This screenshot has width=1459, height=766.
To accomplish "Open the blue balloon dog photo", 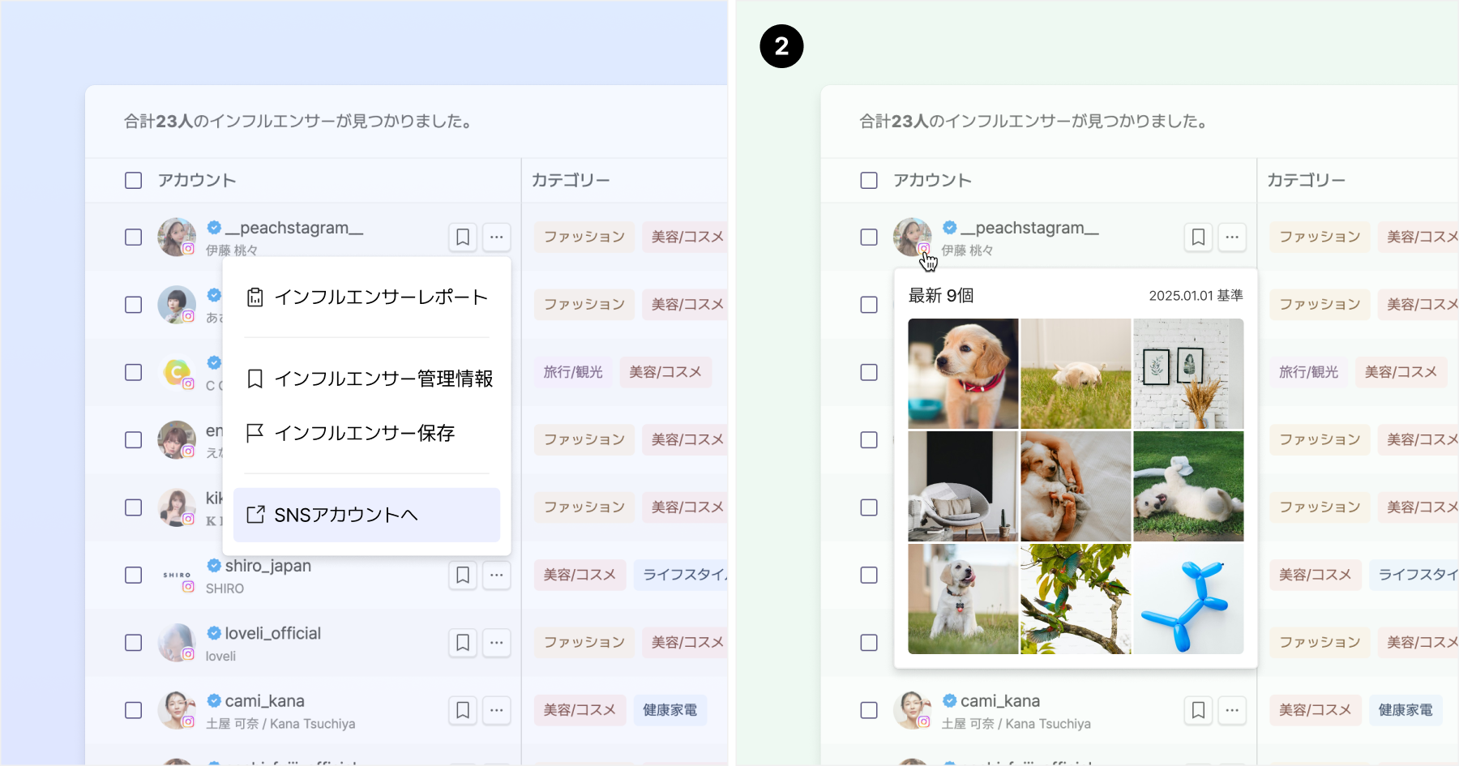I will [1188, 599].
